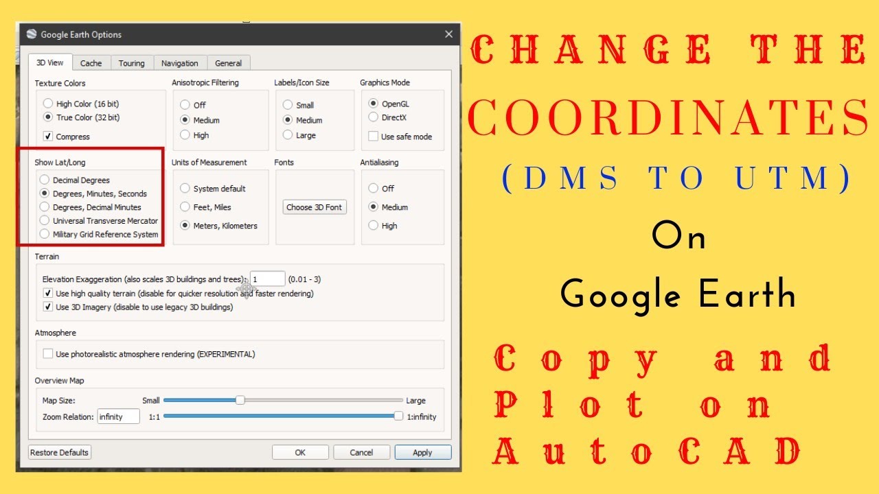Click the Zoom Relation slider handle

398,416
